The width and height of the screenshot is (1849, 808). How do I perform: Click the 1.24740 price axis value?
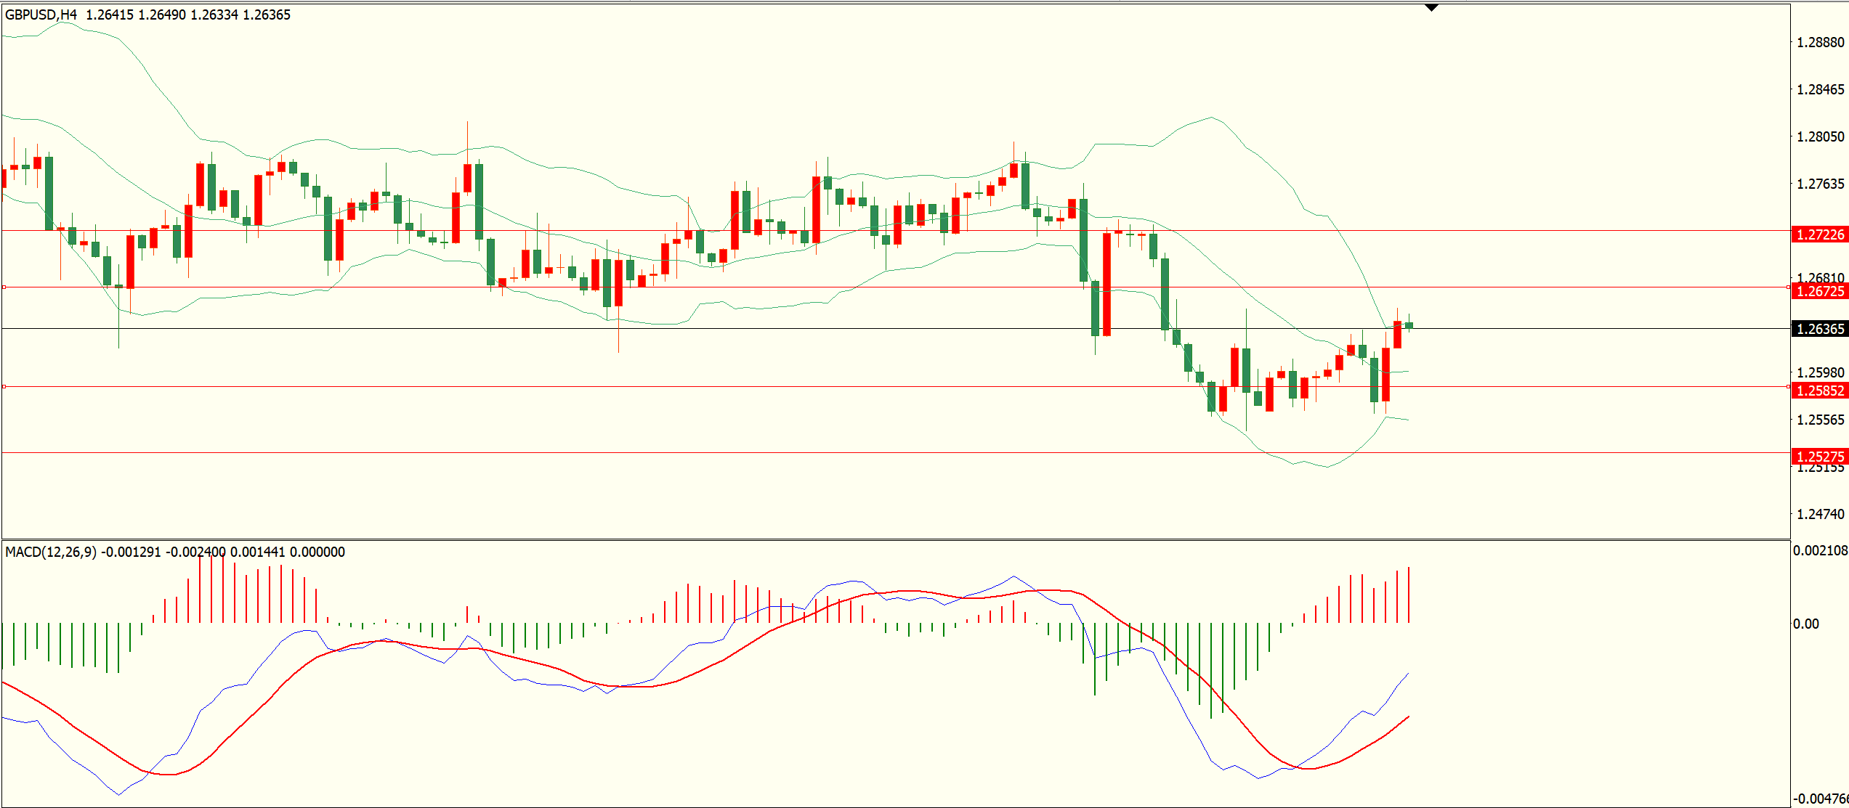[x=1820, y=514]
